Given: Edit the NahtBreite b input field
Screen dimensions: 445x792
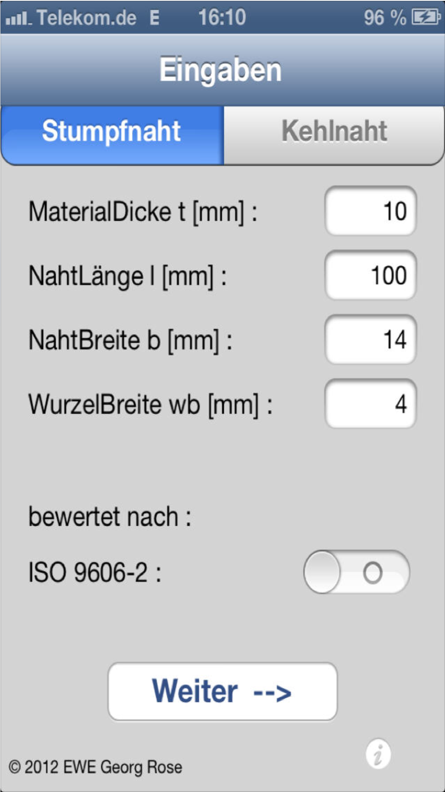Looking at the screenshot, I should [x=370, y=340].
